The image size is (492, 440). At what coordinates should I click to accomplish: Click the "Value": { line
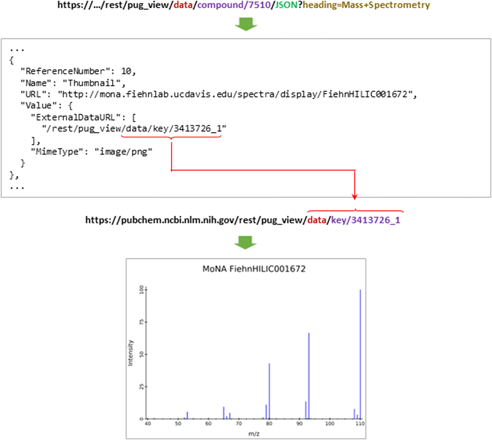(47, 106)
